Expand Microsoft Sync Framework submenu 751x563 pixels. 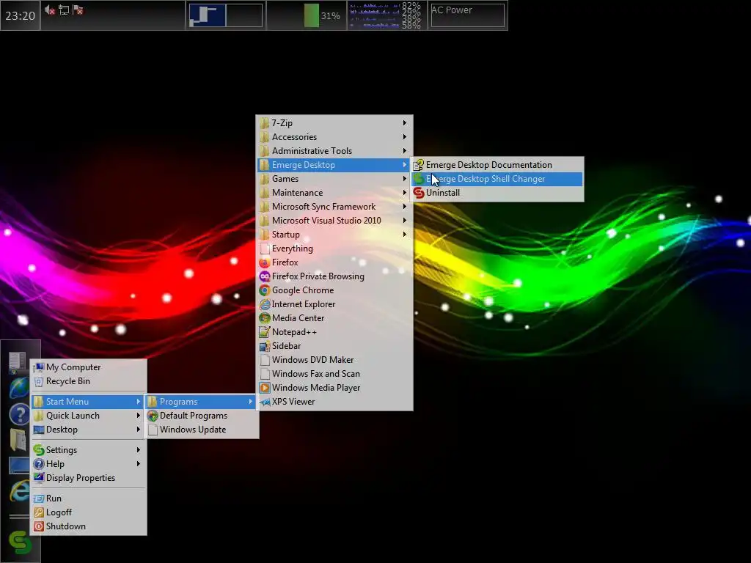tap(334, 206)
